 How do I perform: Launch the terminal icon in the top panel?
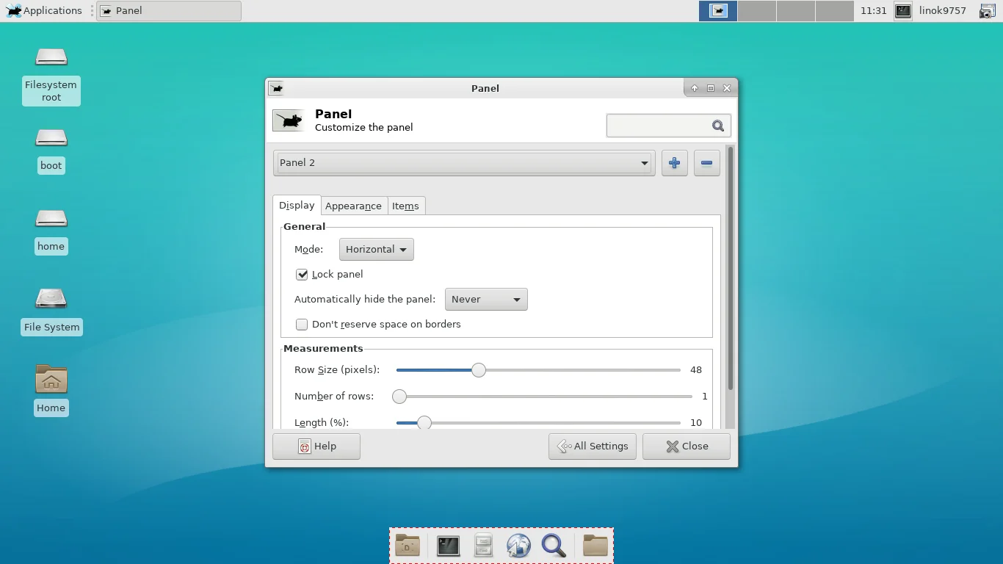point(903,10)
